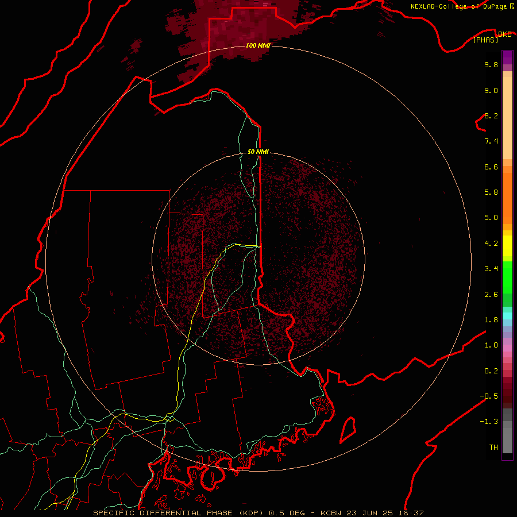Viewport: 517px width, 517px height.
Task: Click the 9.0 scale value
Action: tap(491, 90)
